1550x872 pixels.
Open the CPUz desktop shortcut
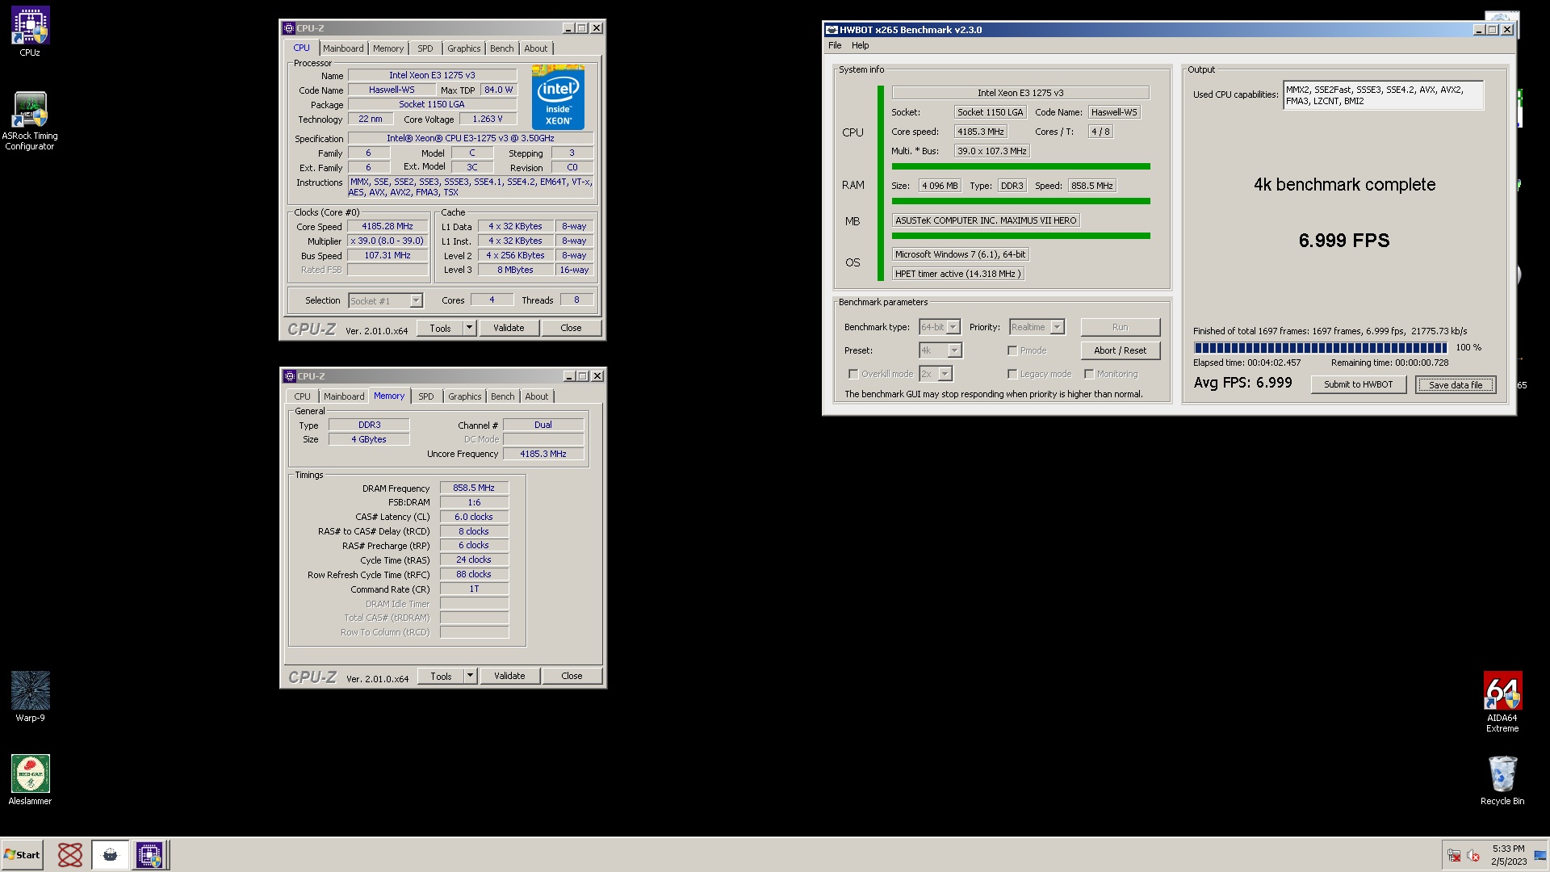(x=30, y=31)
